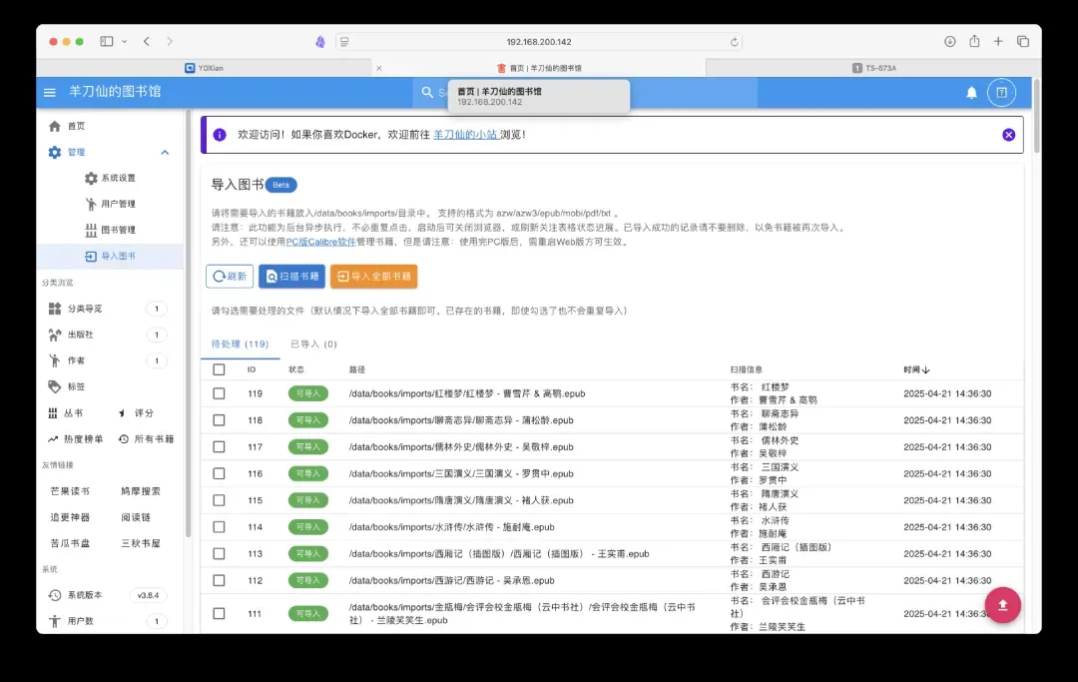Open notifications bell icon
Screen dimensions: 1078x682
tap(971, 92)
